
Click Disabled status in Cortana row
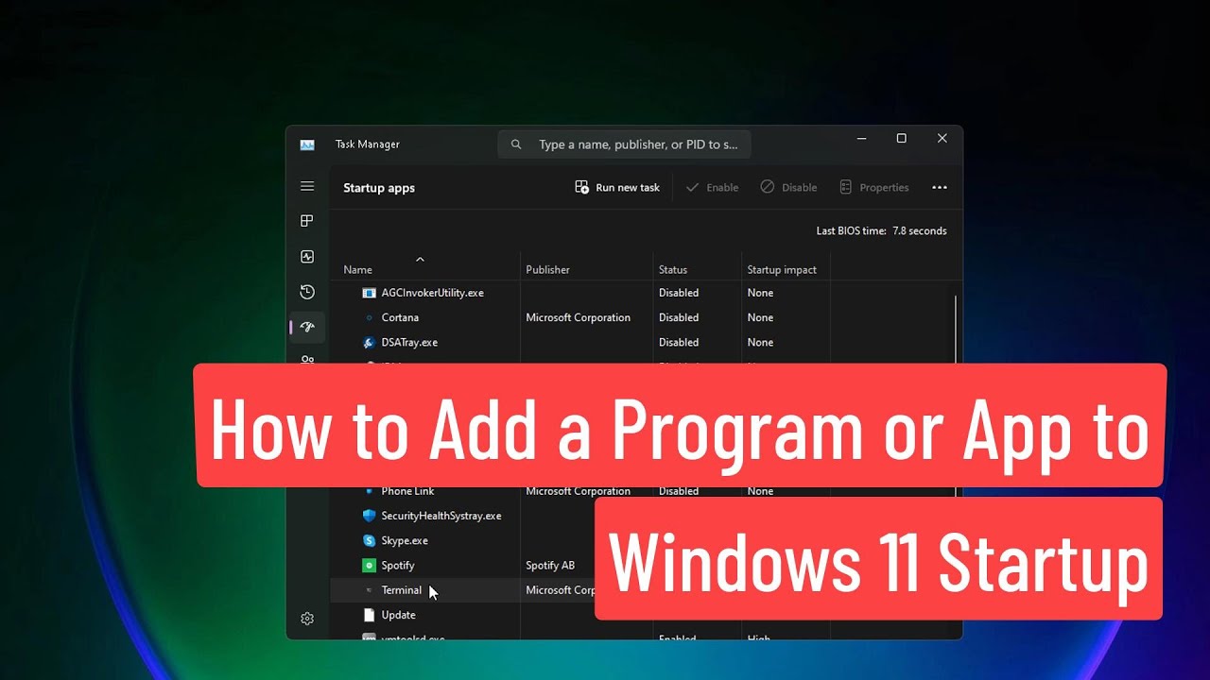pos(679,317)
